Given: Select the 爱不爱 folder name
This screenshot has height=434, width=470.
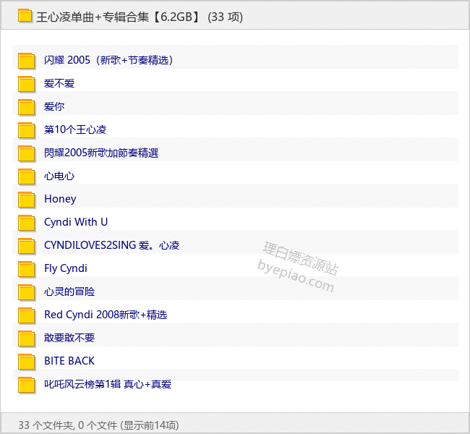Looking at the screenshot, I should coord(59,83).
